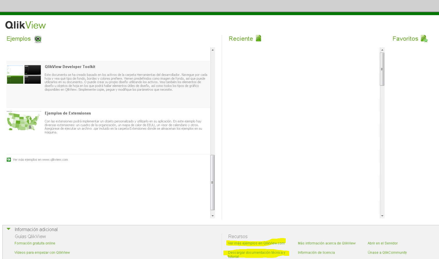This screenshot has width=439, height=259.
Task: Click the Ejemplos list scrollbar thumb
Action: [213, 183]
